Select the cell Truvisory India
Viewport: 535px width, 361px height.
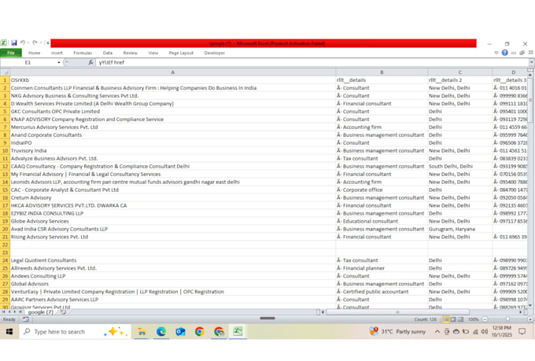pos(172,151)
